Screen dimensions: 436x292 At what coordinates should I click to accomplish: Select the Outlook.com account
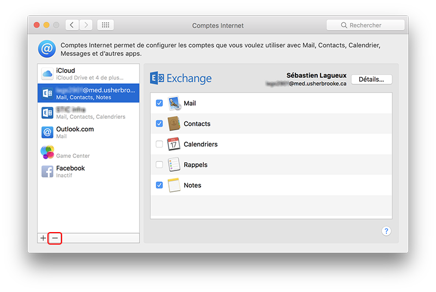(88, 132)
